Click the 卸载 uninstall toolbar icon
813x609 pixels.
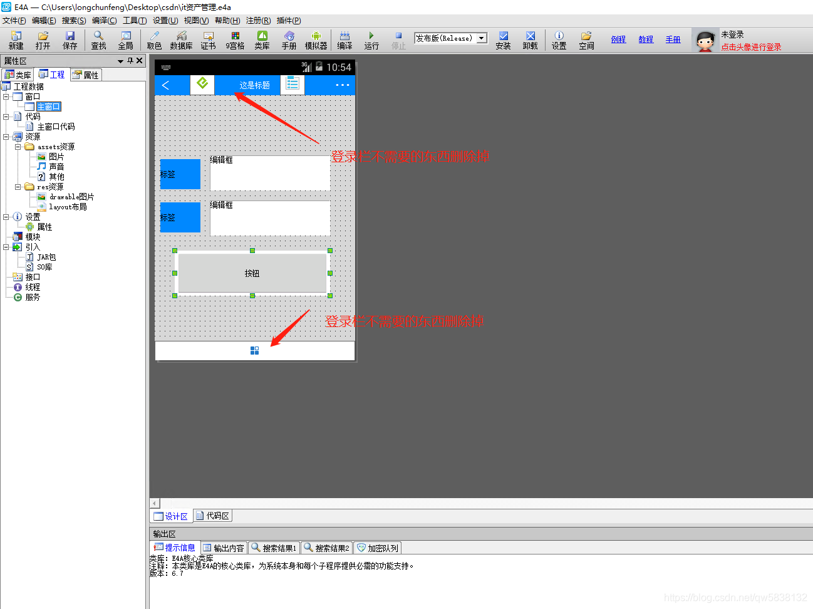[x=530, y=40]
